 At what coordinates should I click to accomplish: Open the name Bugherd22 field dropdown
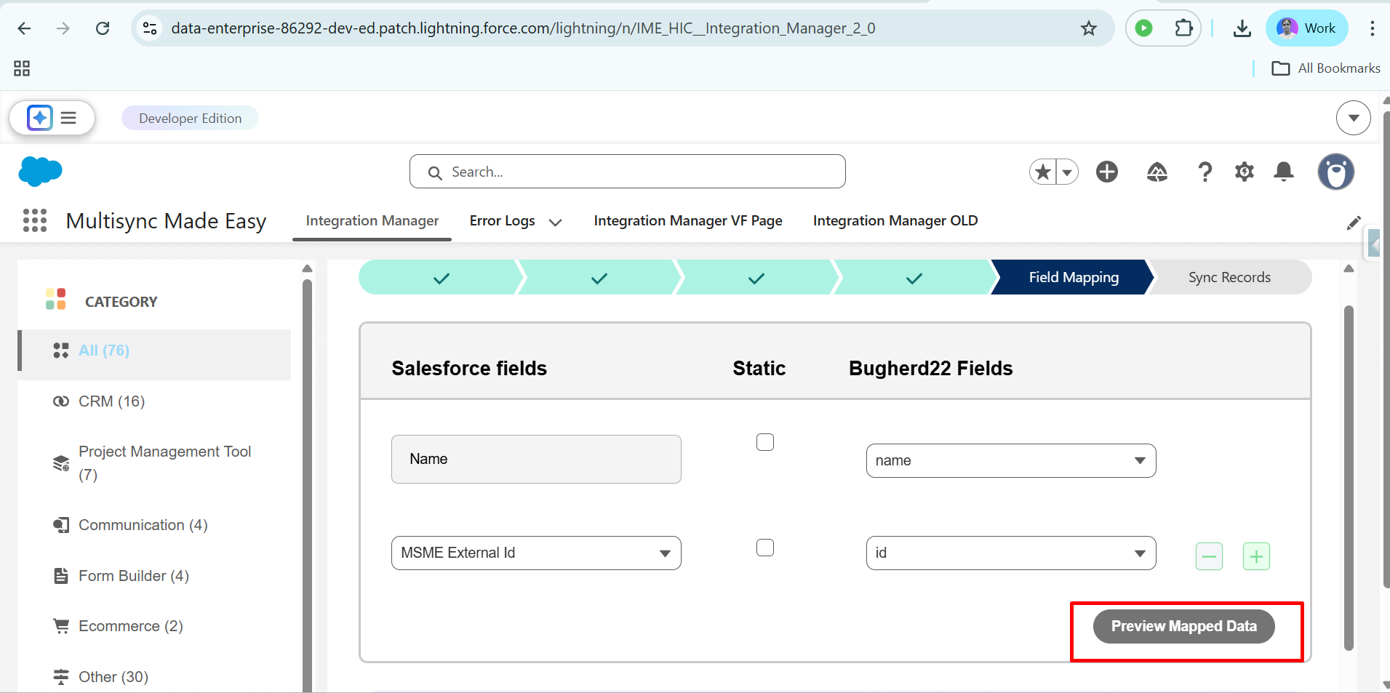pyautogui.click(x=1011, y=461)
